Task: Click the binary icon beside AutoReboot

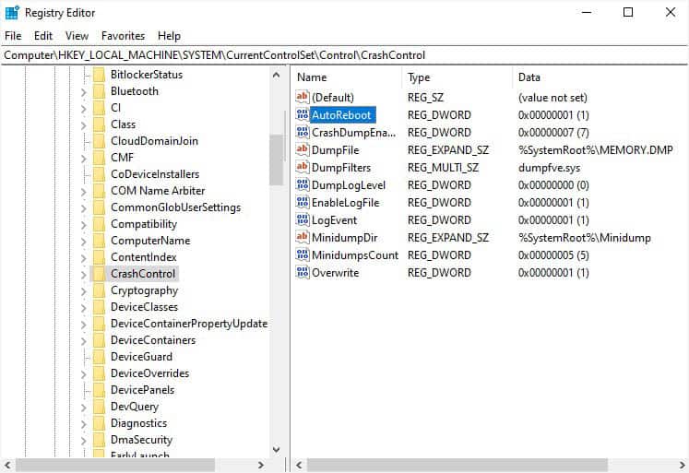Action: point(303,114)
